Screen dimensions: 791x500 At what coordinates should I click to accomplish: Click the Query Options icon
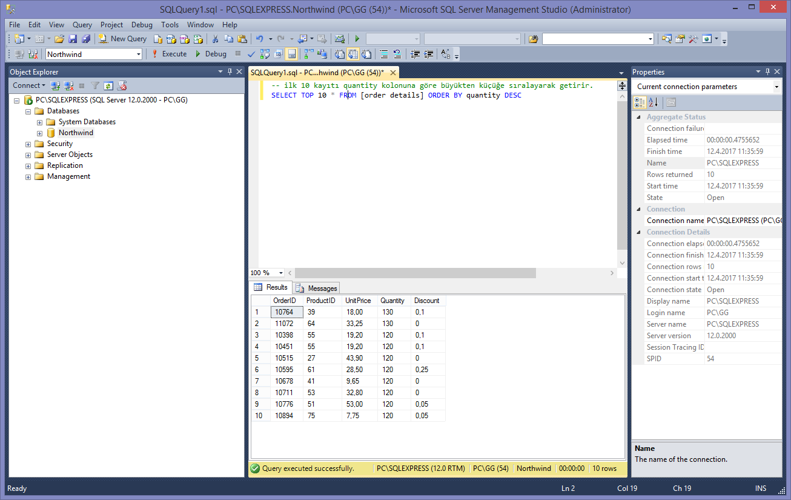pos(279,54)
